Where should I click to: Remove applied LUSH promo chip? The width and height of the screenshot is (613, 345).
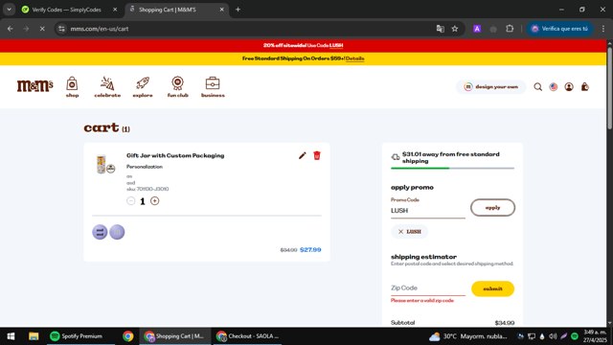[x=400, y=232]
